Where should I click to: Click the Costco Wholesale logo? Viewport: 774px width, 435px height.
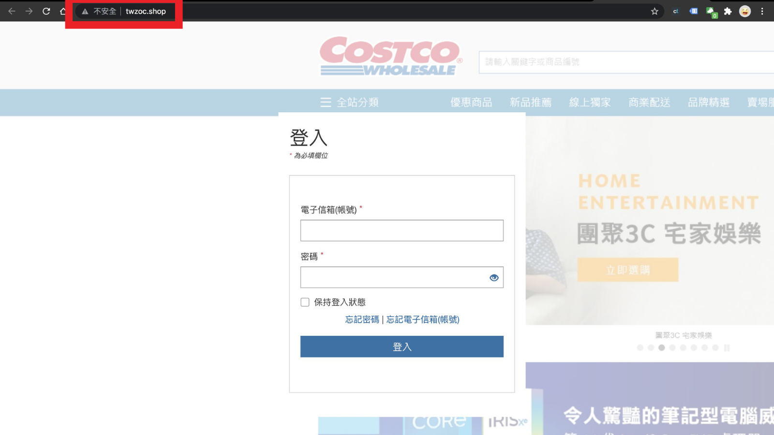coord(391,56)
